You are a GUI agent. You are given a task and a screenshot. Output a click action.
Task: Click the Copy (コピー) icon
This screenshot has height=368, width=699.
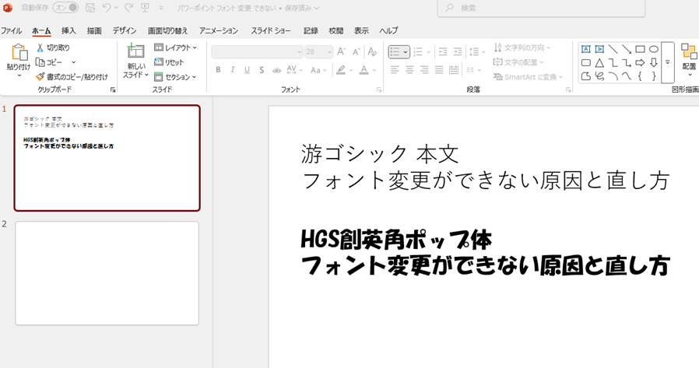click(x=40, y=62)
